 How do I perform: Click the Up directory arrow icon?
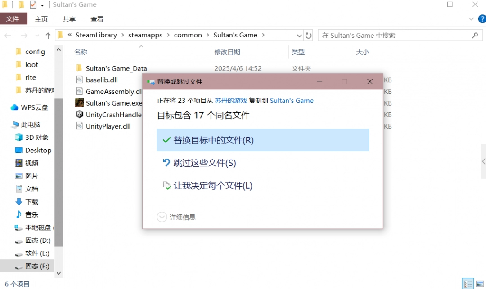pyautogui.click(x=48, y=36)
